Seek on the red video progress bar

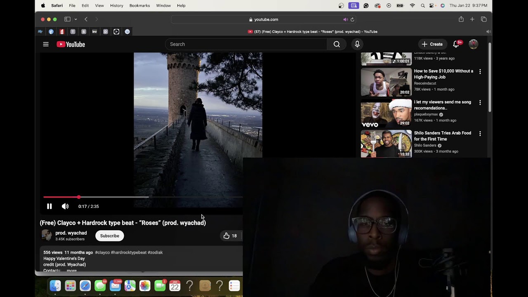click(61, 197)
